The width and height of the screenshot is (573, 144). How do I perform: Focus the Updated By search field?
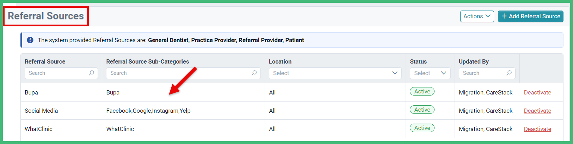pyautogui.click(x=487, y=73)
